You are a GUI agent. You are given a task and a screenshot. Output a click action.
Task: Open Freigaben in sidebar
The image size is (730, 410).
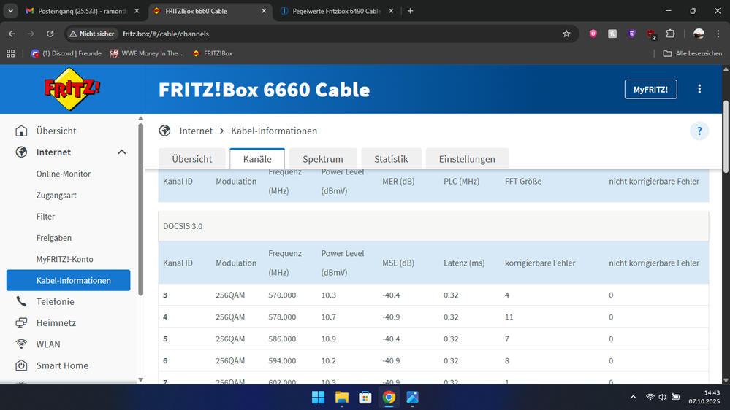[x=54, y=238]
